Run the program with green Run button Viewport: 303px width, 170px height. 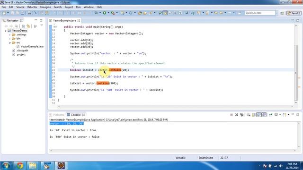[104, 13]
